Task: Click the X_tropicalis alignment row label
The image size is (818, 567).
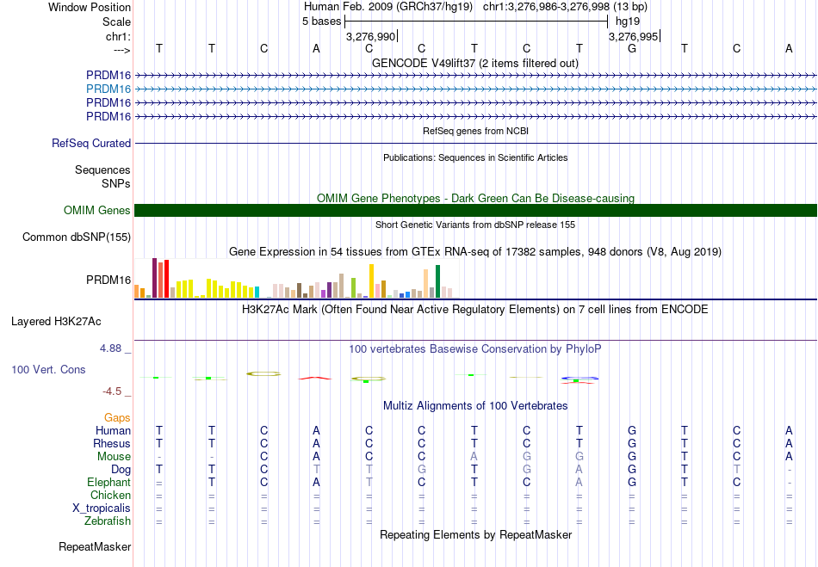Action: click(x=102, y=508)
